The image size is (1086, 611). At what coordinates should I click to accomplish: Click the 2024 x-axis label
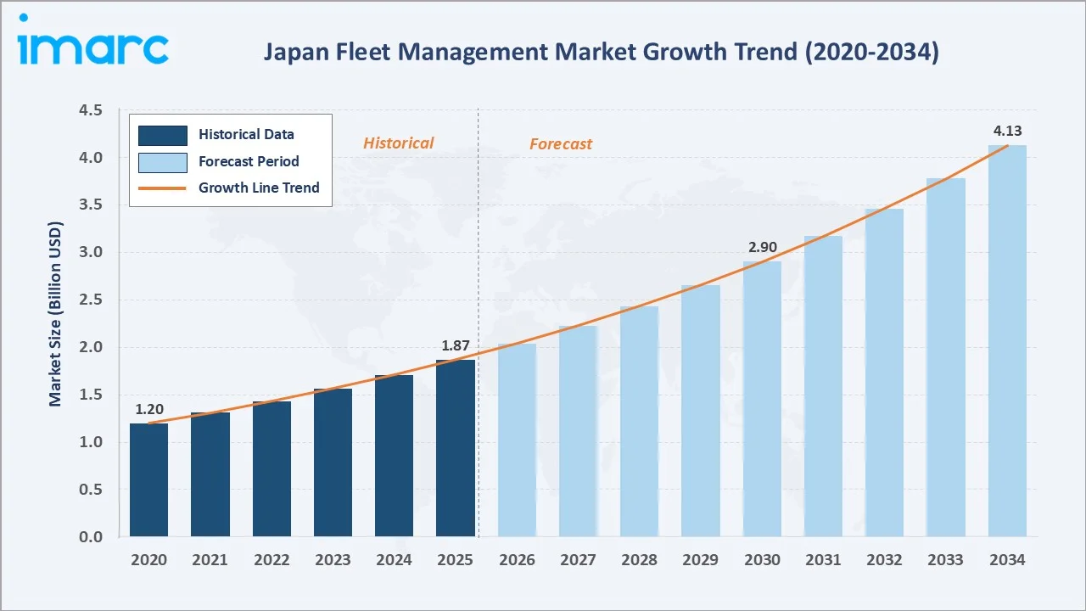point(394,560)
